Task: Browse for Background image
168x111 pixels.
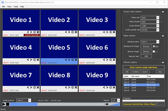Action: pyautogui.click(x=146, y=46)
